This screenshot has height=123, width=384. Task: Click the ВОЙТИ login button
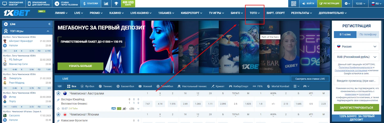[308, 4]
